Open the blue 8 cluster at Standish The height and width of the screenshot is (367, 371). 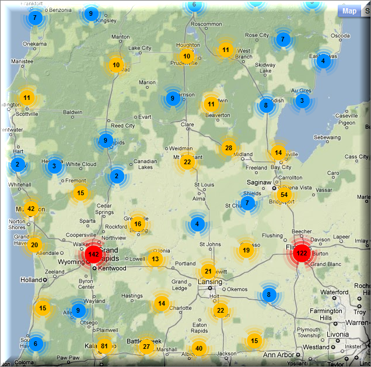tap(266, 105)
